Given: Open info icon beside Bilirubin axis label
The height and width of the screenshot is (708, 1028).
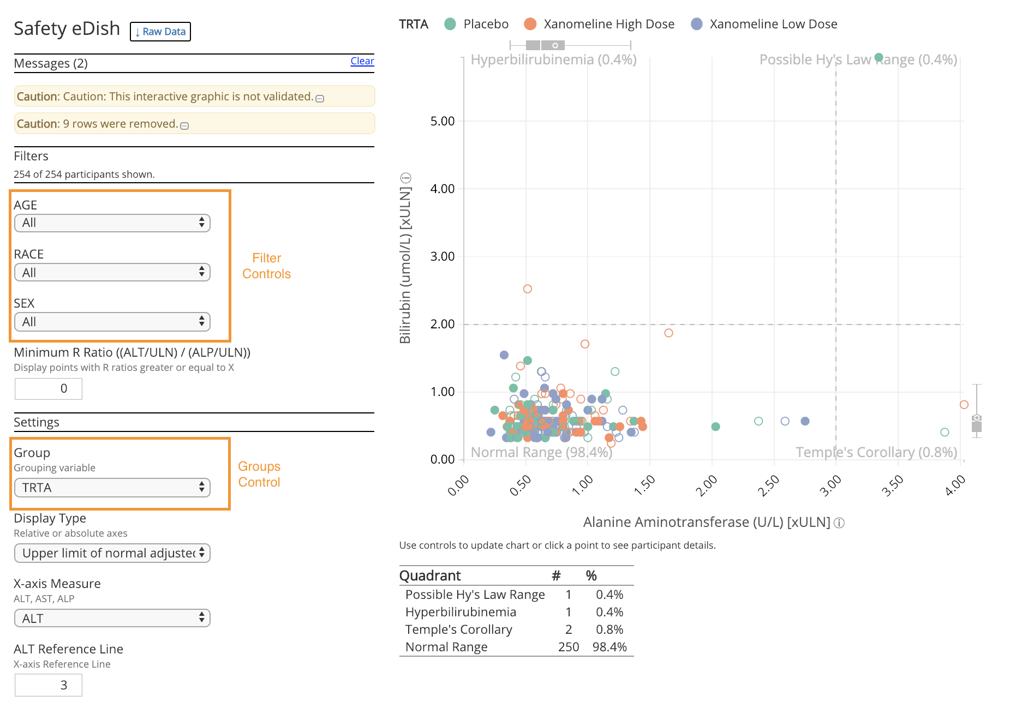Looking at the screenshot, I should 405,178.
